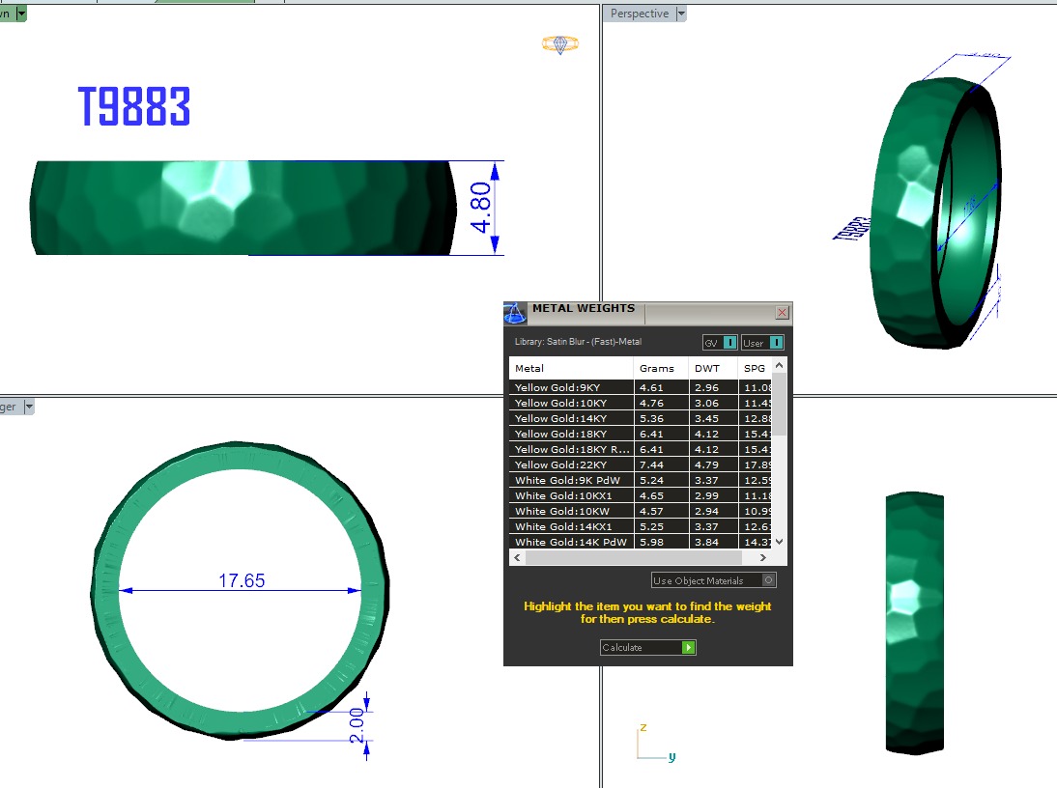The height and width of the screenshot is (788, 1057).
Task: Select the Perspective viewport tab label
Action: click(x=639, y=14)
